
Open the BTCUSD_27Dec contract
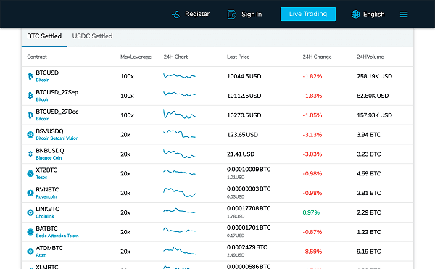coord(57,112)
